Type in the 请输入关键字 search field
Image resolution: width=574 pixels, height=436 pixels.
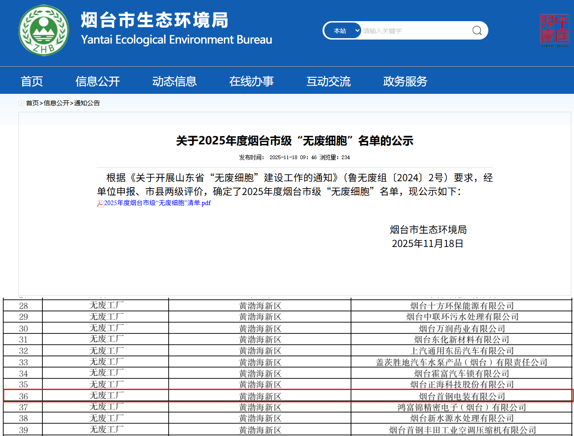[415, 31]
